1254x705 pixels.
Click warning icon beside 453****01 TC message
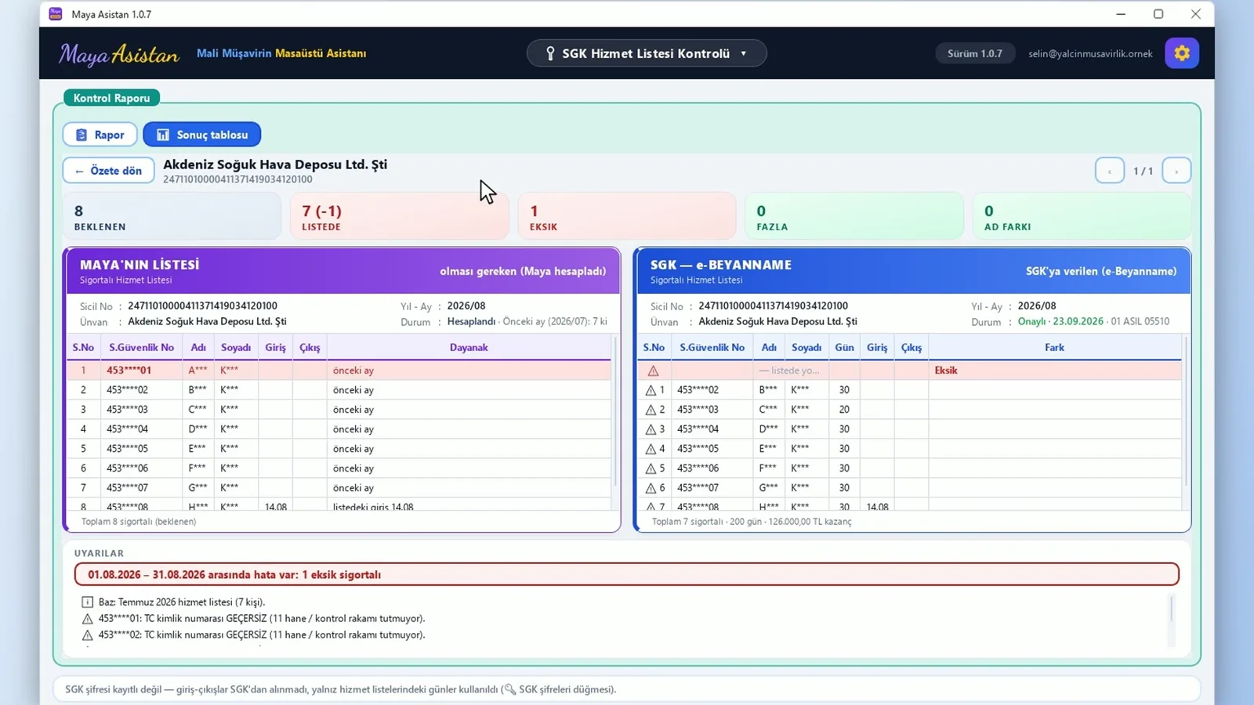(87, 619)
